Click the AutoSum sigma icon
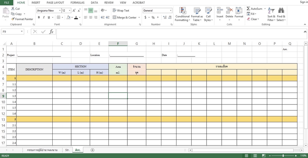 click(248, 9)
